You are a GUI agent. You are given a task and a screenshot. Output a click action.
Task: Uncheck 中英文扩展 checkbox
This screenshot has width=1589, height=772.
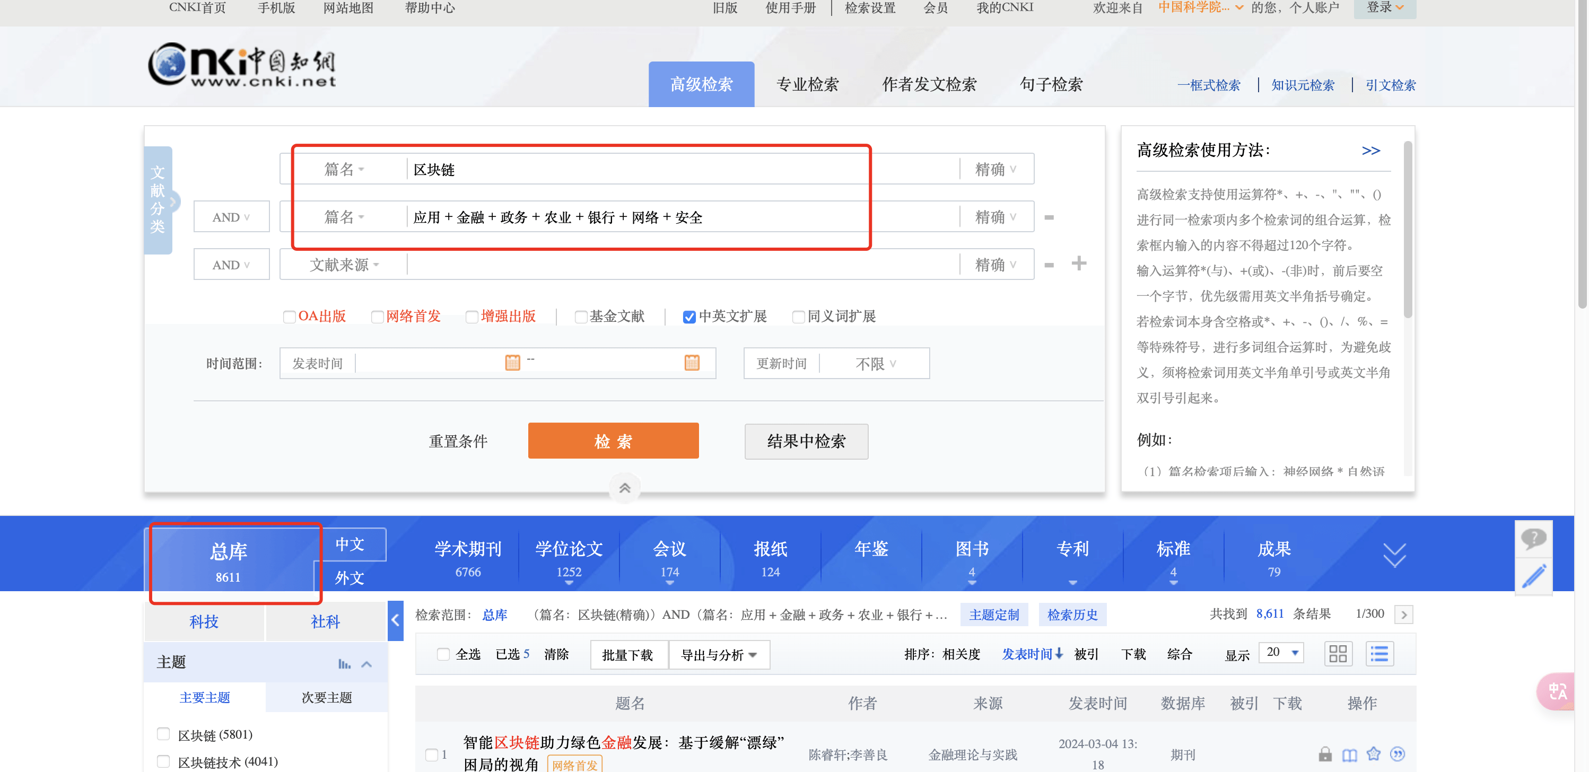point(689,317)
